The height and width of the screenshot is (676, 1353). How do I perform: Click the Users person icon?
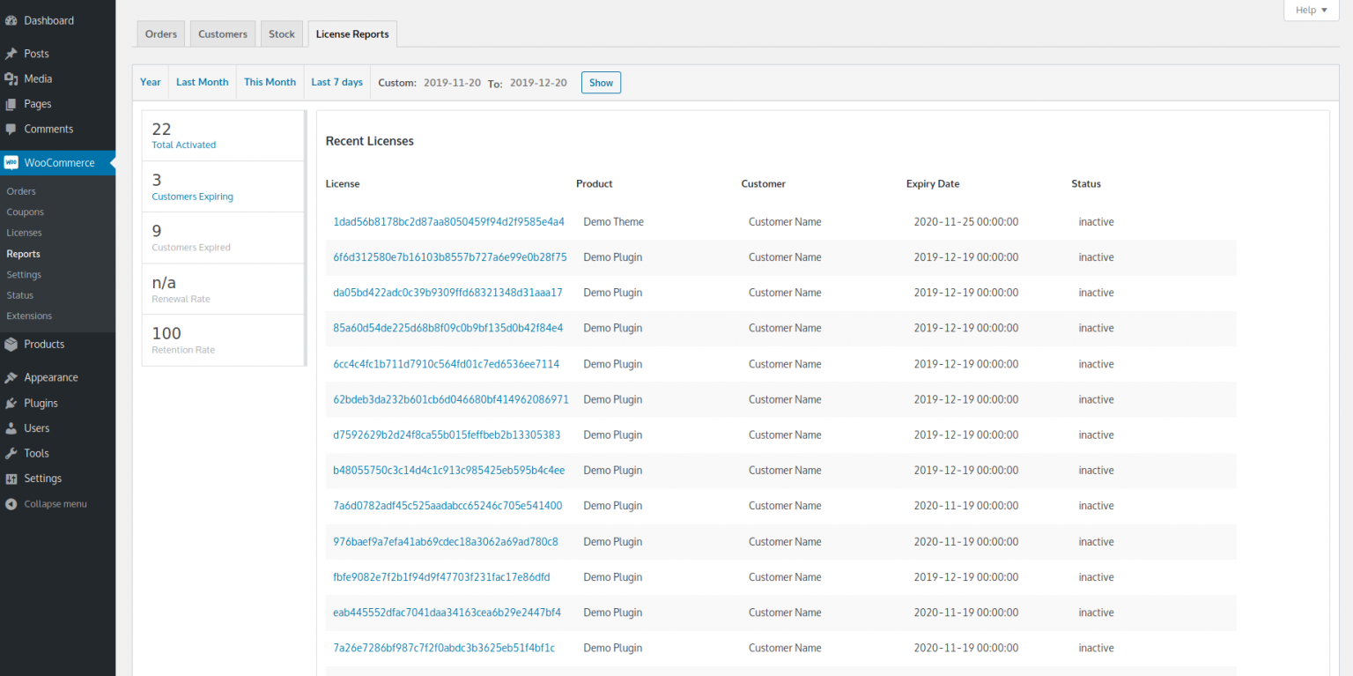pos(11,428)
